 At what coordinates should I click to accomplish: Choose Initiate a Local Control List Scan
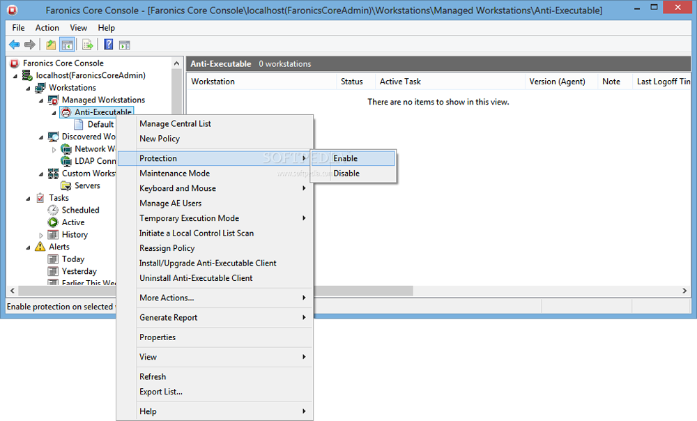215,234
